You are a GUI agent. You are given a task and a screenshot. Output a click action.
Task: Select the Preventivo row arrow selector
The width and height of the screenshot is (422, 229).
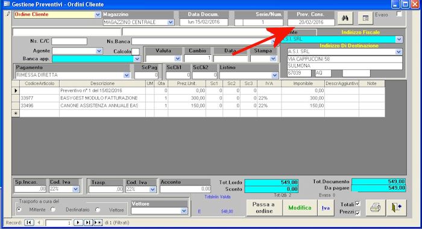point(16,90)
